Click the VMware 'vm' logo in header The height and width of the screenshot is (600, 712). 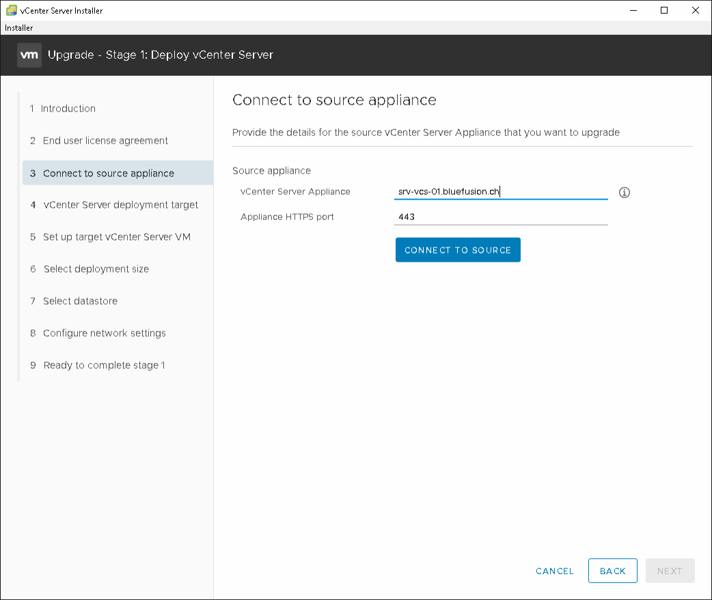coord(29,55)
